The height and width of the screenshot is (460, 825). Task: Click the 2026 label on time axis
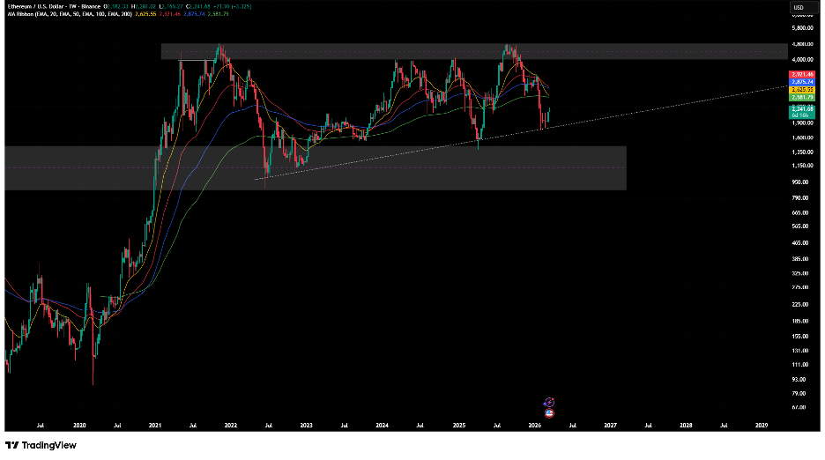tap(534, 425)
